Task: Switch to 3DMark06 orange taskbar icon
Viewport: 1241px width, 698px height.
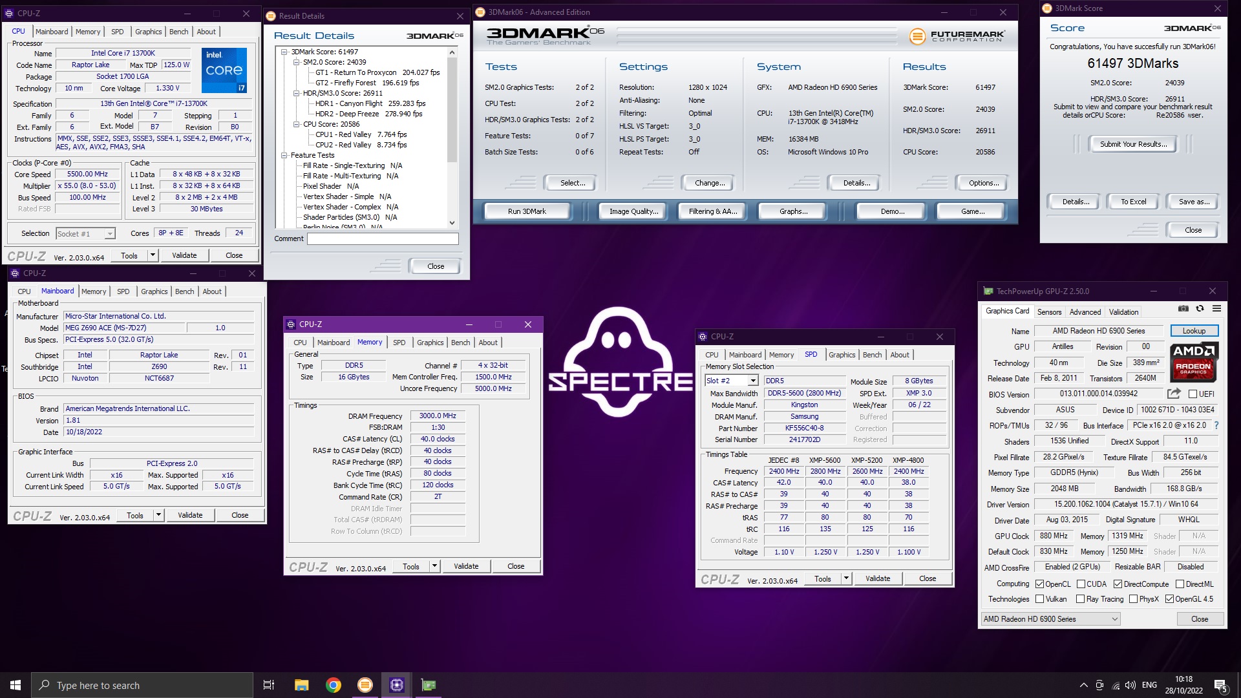Action: (365, 685)
